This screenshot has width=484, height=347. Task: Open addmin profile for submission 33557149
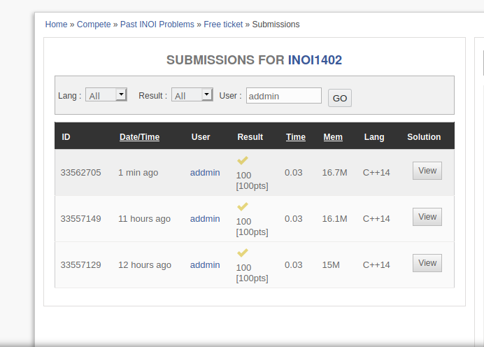[x=205, y=219]
